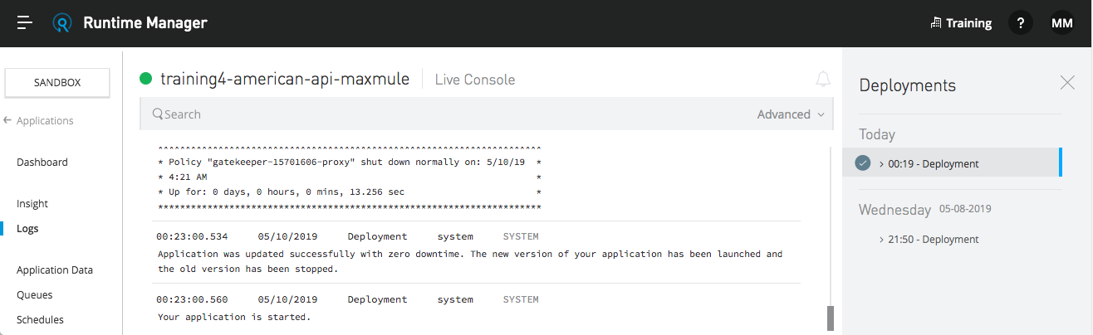Viewport: 1093px width, 335px height.
Task: Open the Insight section
Action: (32, 204)
